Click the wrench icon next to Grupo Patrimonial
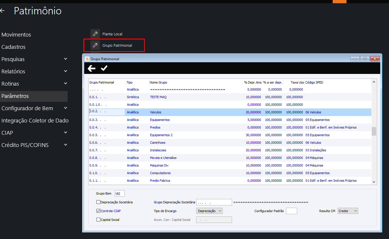Viewport: 389px width, 239px height. 95,45
